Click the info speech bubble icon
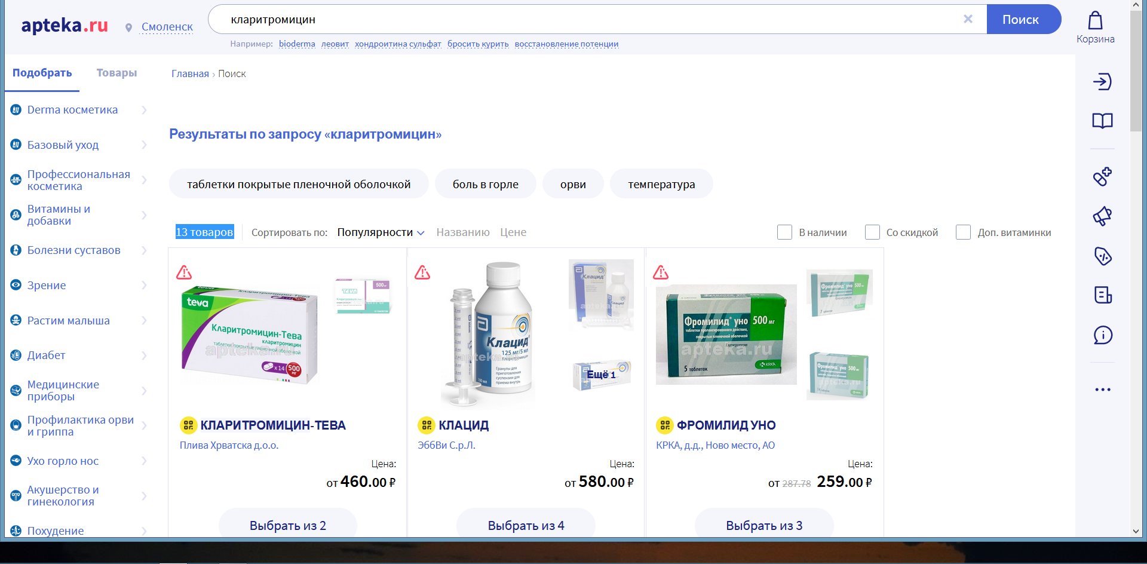Image resolution: width=1147 pixels, height=564 pixels. (x=1102, y=335)
